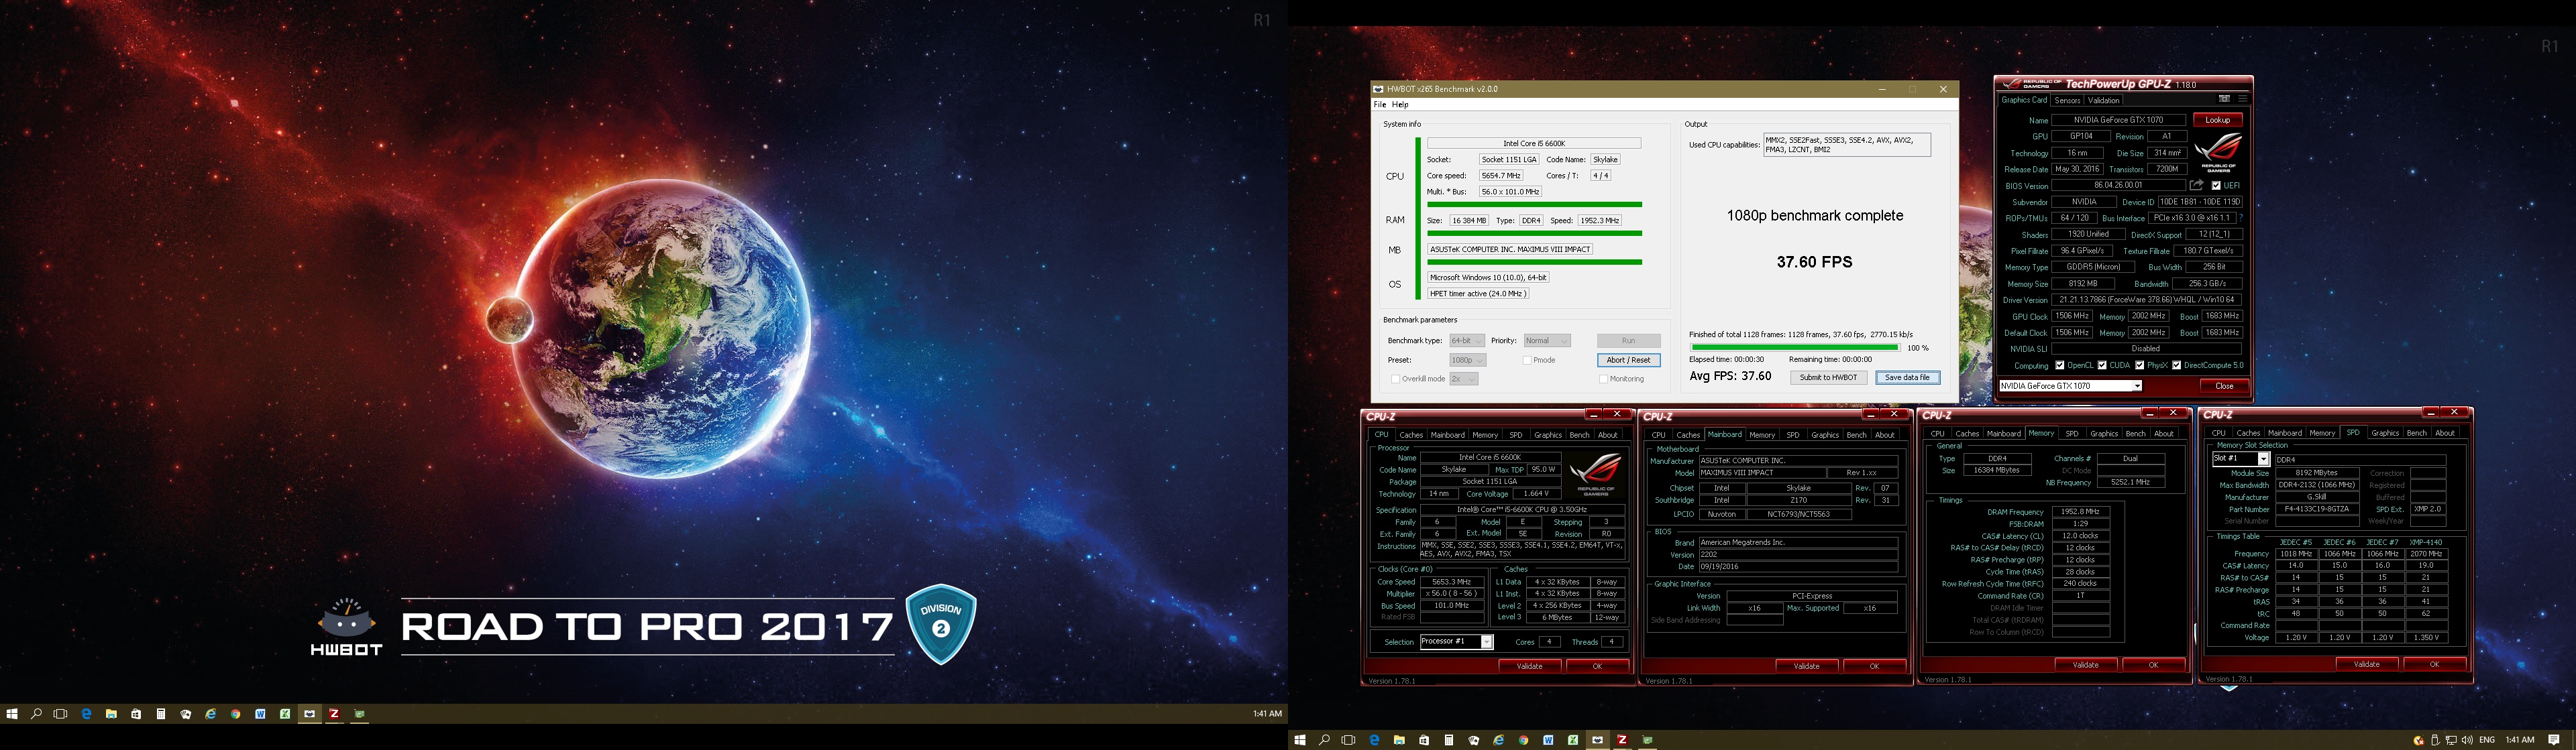Open the File menu in HWBOT benchmark
Image resolution: width=2576 pixels, height=750 pixels.
(1380, 104)
